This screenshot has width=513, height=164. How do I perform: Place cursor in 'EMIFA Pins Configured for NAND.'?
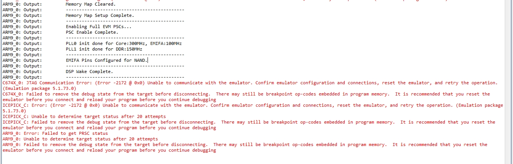pyautogui.click(x=107, y=60)
